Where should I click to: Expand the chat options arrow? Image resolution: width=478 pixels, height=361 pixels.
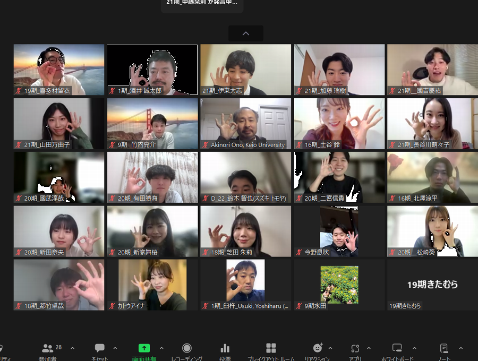115,348
